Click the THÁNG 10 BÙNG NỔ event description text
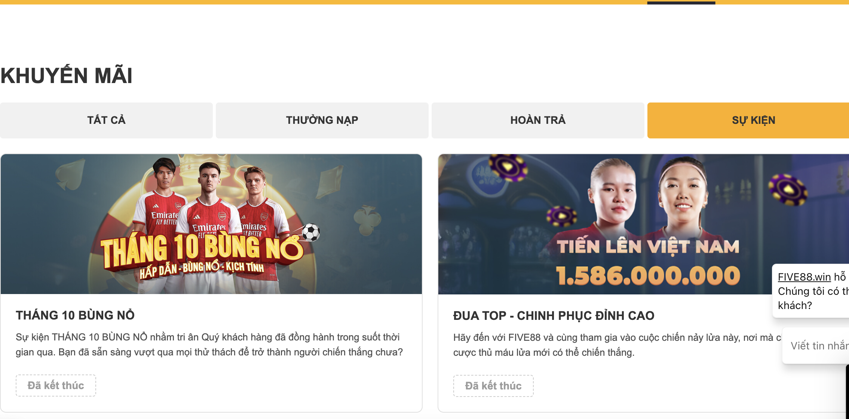The height and width of the screenshot is (419, 849). [x=209, y=345]
